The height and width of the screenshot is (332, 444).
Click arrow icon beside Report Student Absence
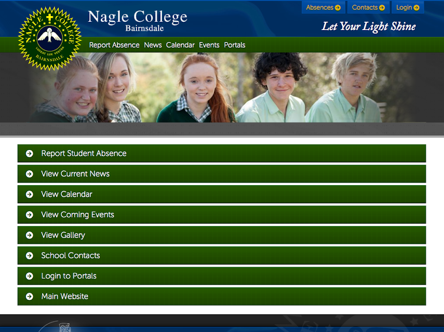point(30,153)
